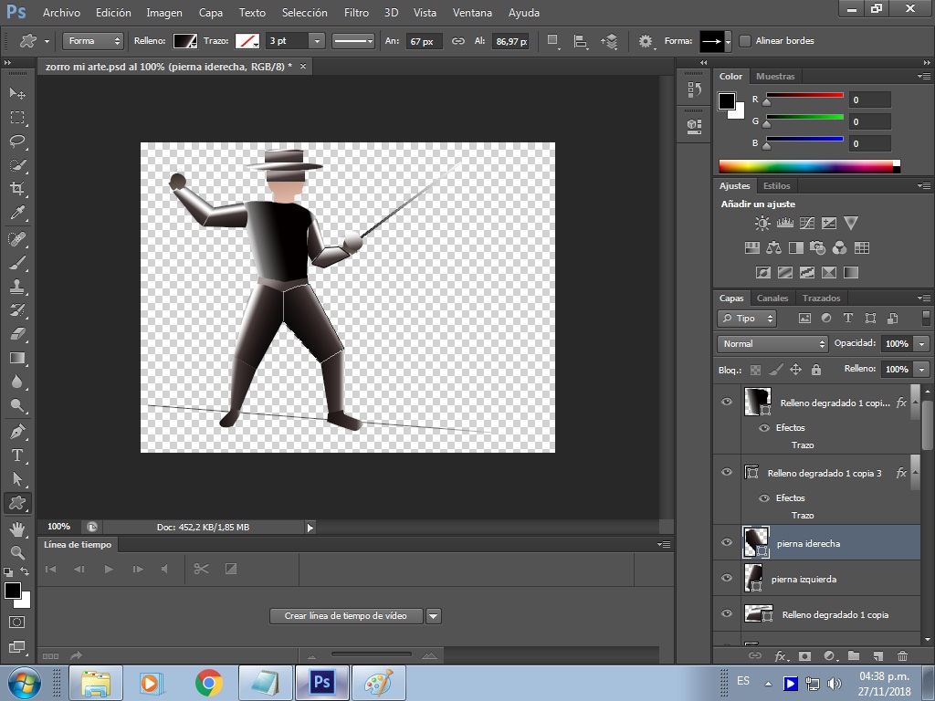Select the Brush tool
The height and width of the screenshot is (701, 935).
tap(17, 263)
